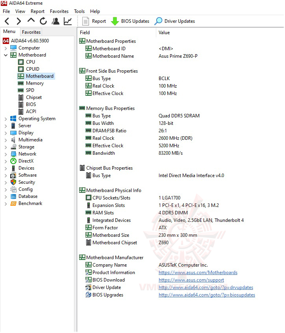Screen dimensions: 285x333
Task: Expand the Config tree node
Action: (x=6, y=190)
